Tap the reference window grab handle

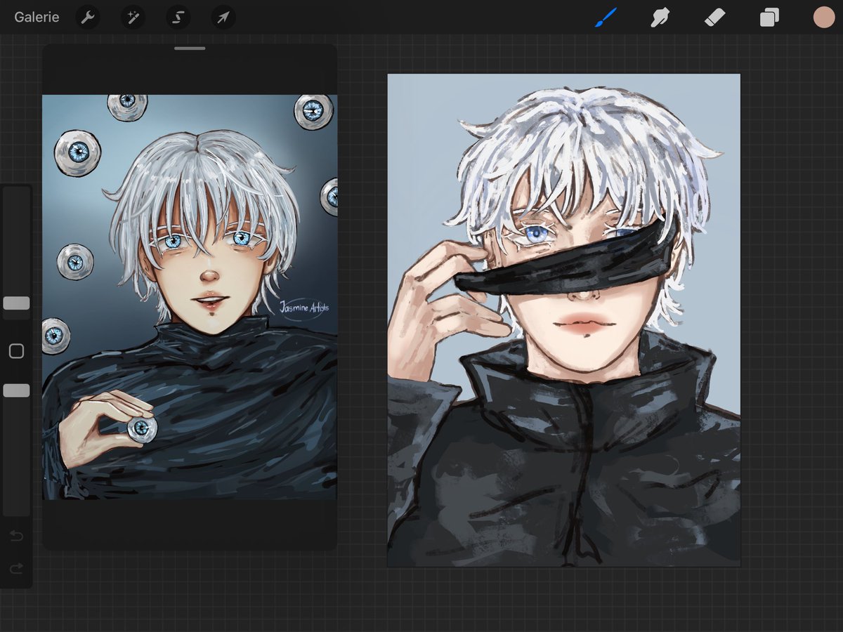pos(190,48)
